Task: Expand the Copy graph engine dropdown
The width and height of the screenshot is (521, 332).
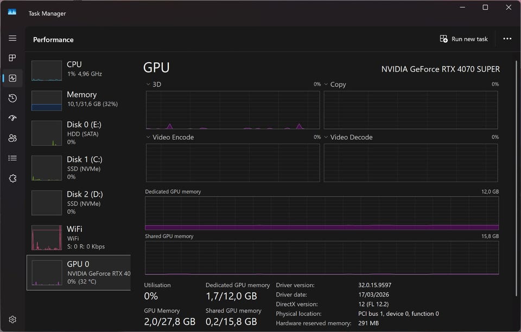Action: click(327, 84)
